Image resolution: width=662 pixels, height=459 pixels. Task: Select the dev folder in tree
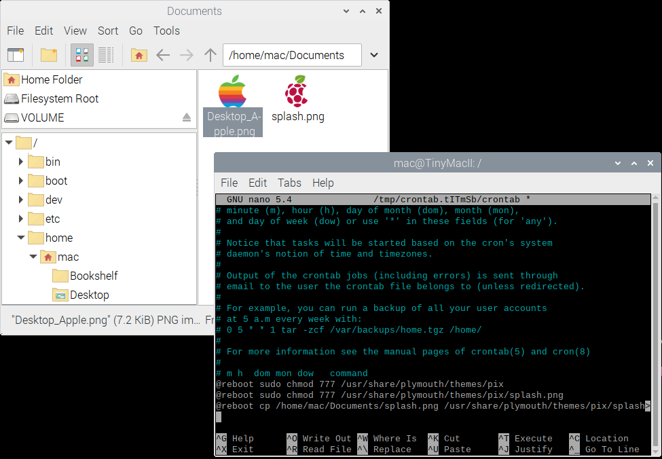tap(45, 200)
